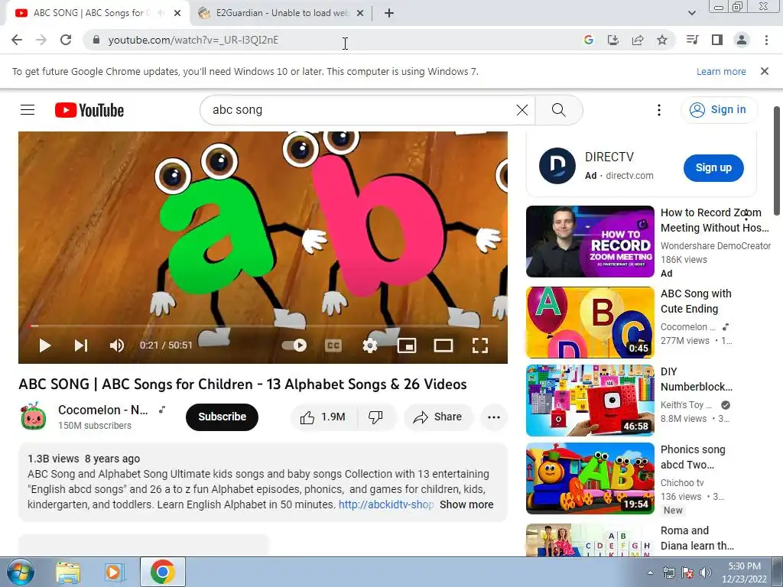
Task: Go to YouTube home via logo
Action: pyautogui.click(x=89, y=110)
